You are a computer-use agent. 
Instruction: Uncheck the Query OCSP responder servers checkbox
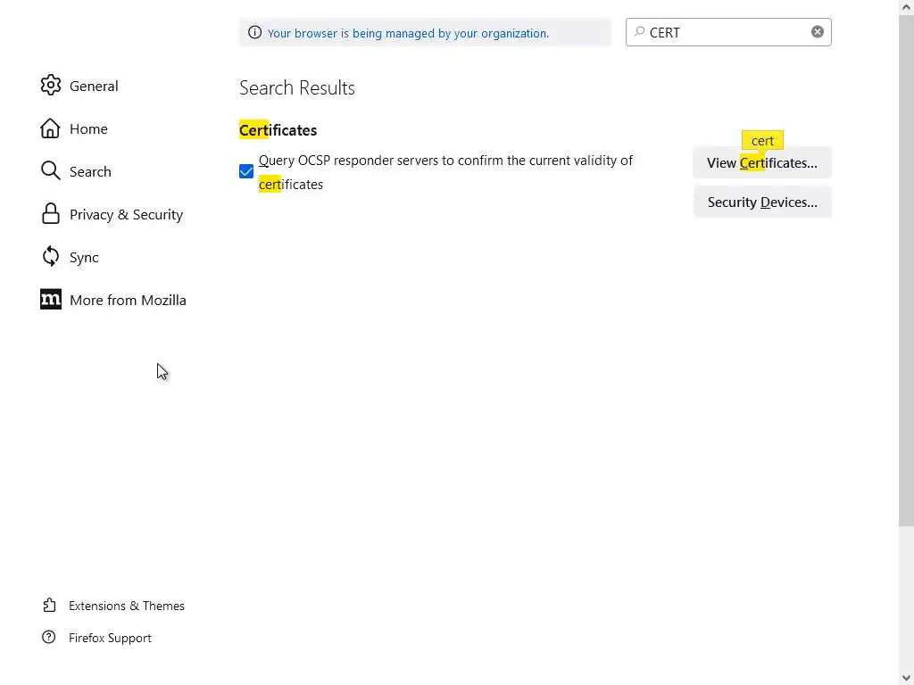(x=246, y=171)
